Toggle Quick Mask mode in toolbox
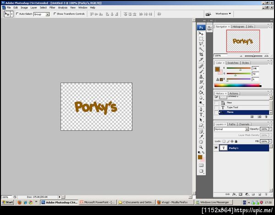 pos(201,165)
